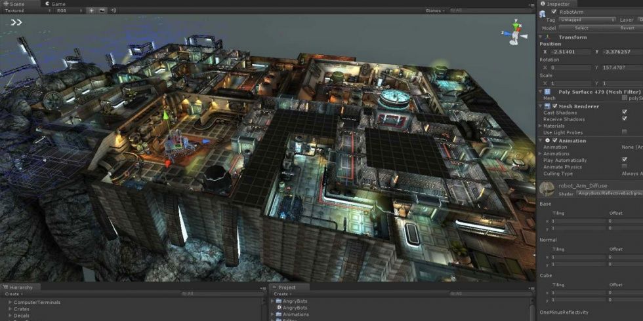This screenshot has height=321, width=643.
Task: Click the Position Y value field
Action: [x=623, y=52]
